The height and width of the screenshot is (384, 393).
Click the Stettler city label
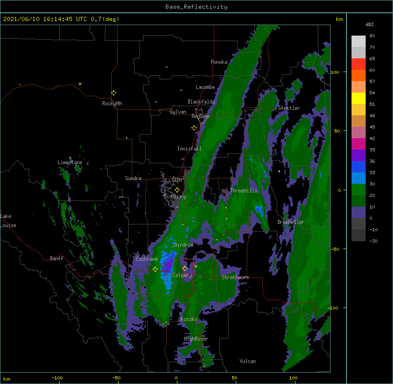click(x=289, y=108)
